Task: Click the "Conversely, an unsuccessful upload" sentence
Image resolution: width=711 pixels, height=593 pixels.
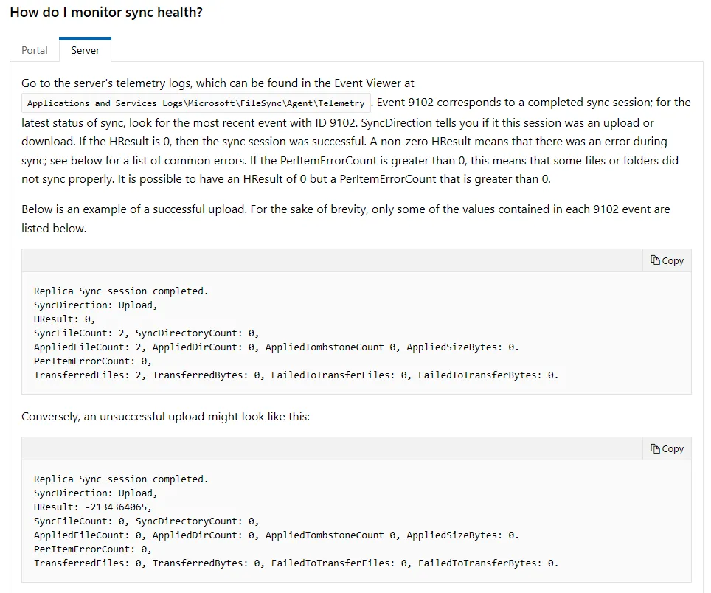Action: pyautogui.click(x=165, y=416)
